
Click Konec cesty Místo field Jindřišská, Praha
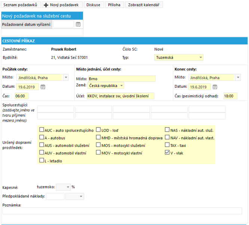pos(212,78)
